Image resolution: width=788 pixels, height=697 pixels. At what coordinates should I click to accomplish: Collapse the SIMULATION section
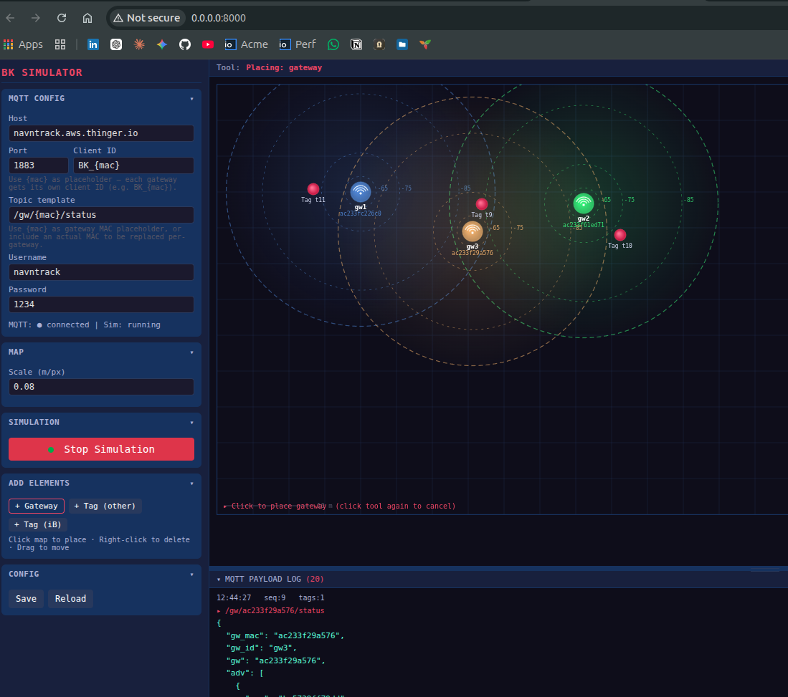click(x=192, y=423)
